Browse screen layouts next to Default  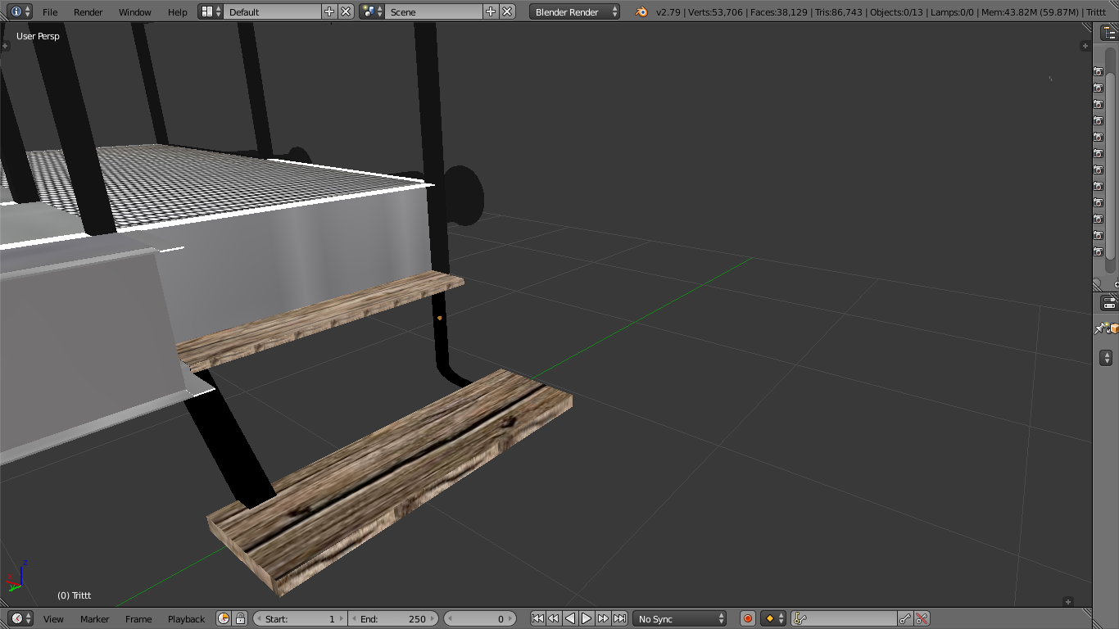211,11
